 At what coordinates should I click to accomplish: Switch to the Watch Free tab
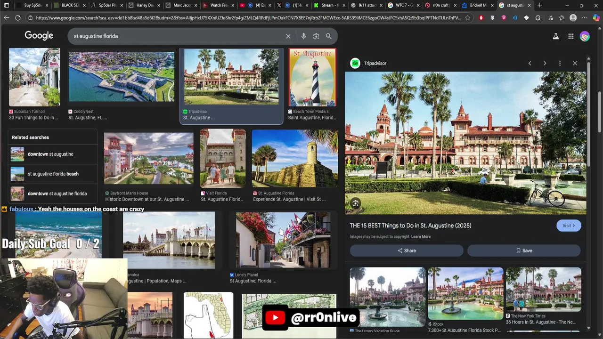[218, 5]
